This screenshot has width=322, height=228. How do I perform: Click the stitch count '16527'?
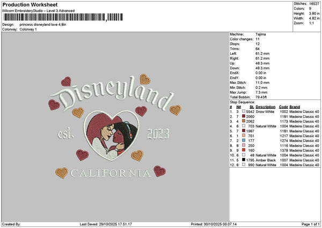[x=314, y=4]
